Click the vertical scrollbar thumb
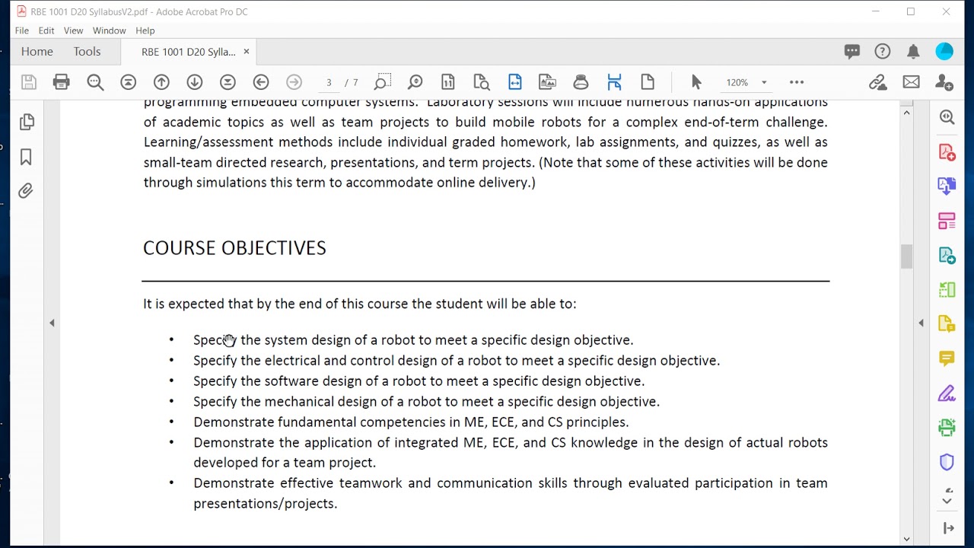Viewport: 974px width, 548px height. pos(906,256)
